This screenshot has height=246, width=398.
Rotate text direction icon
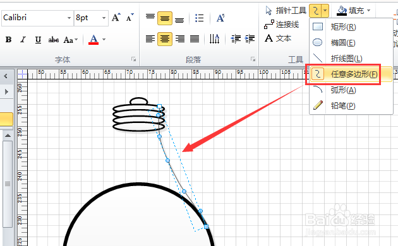point(215,38)
